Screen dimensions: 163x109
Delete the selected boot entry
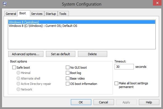pyautogui.click(x=92, y=54)
